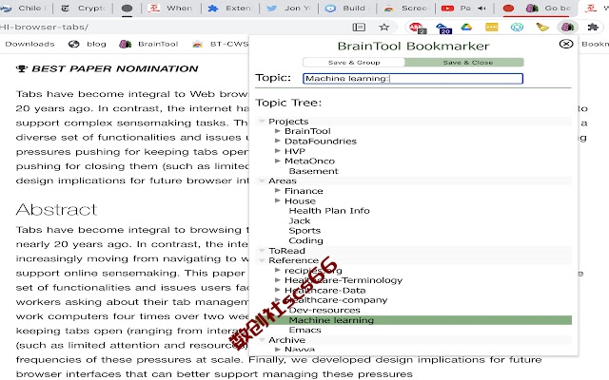This screenshot has width=609, height=380.
Task: Open the BT-CWS bookmark
Action: tap(221, 45)
